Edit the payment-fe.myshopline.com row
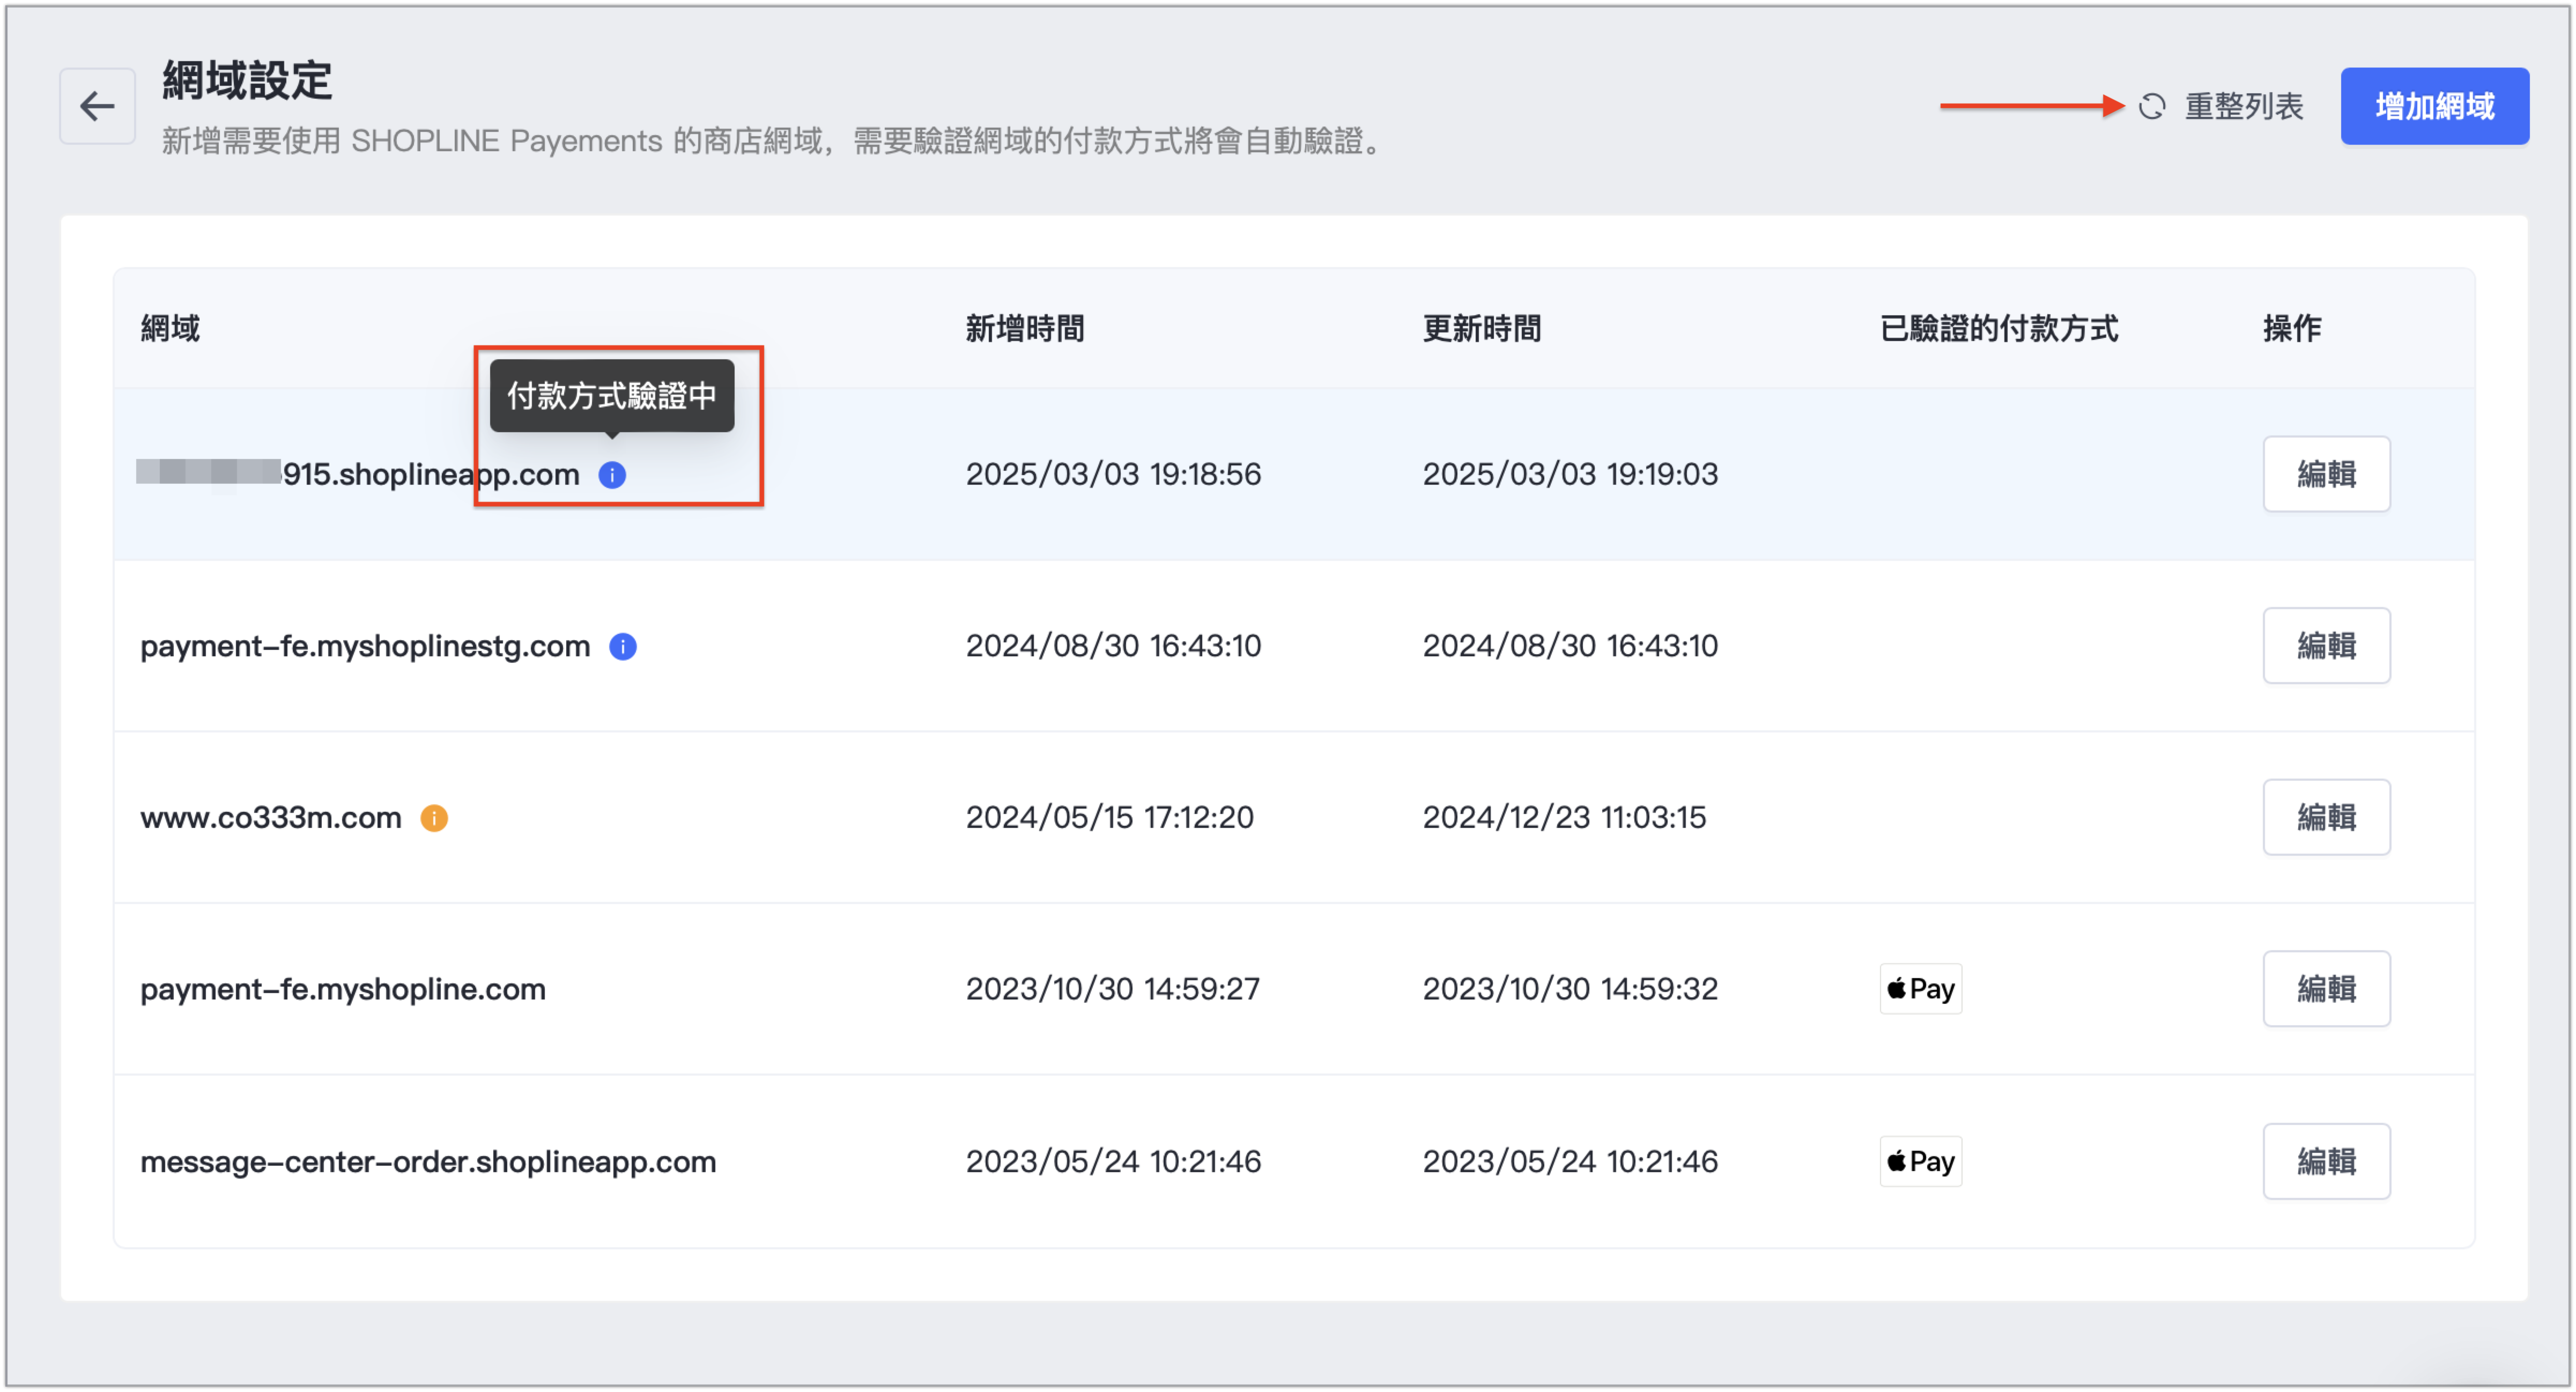 coord(2326,989)
